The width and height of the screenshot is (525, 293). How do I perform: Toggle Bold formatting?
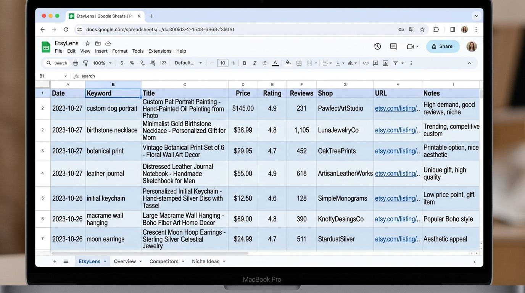point(245,63)
